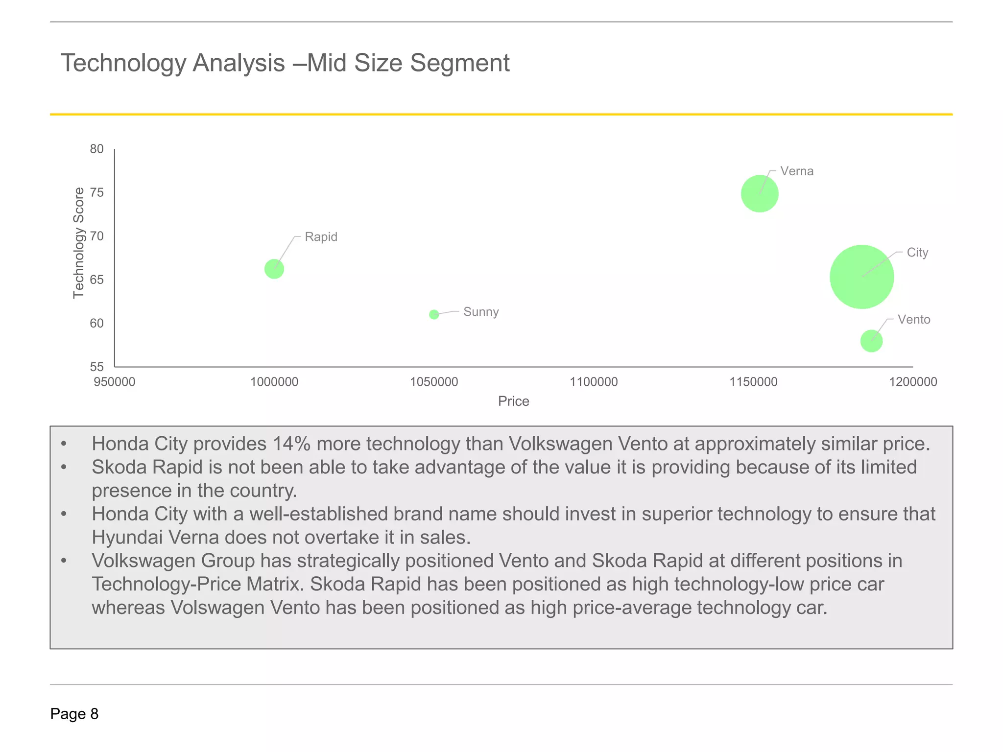Click the bullet about Skoda Rapid's limited presence
Image resolution: width=1003 pixels, height=752 pixels.
503,479
